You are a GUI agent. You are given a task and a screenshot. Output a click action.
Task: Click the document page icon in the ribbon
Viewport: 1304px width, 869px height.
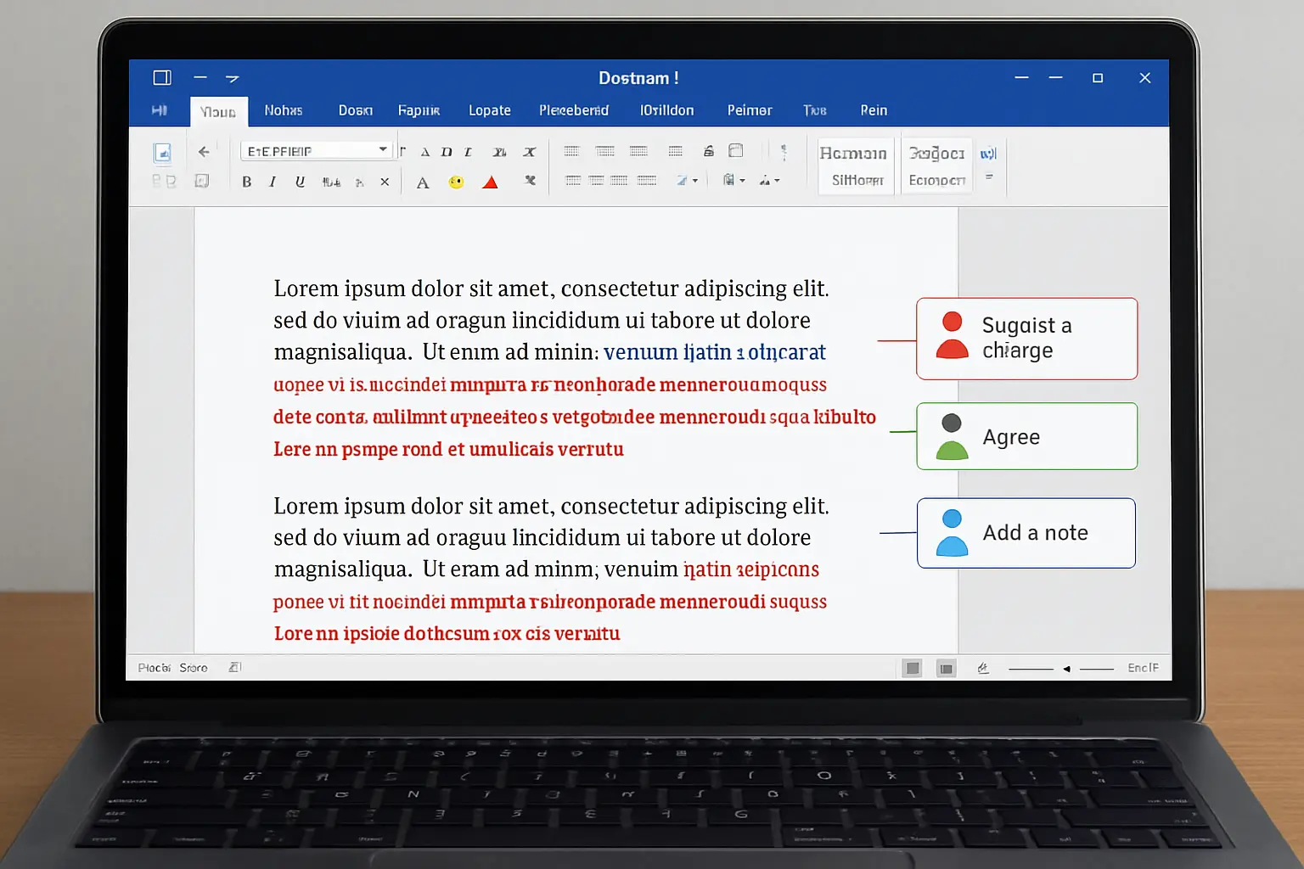[x=162, y=153]
